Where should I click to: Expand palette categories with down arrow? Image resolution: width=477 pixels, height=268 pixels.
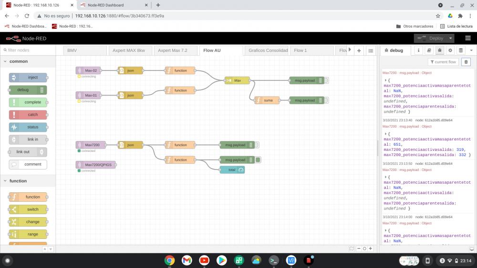point(51,249)
